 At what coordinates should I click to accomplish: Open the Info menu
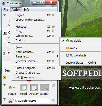click(27, 10)
